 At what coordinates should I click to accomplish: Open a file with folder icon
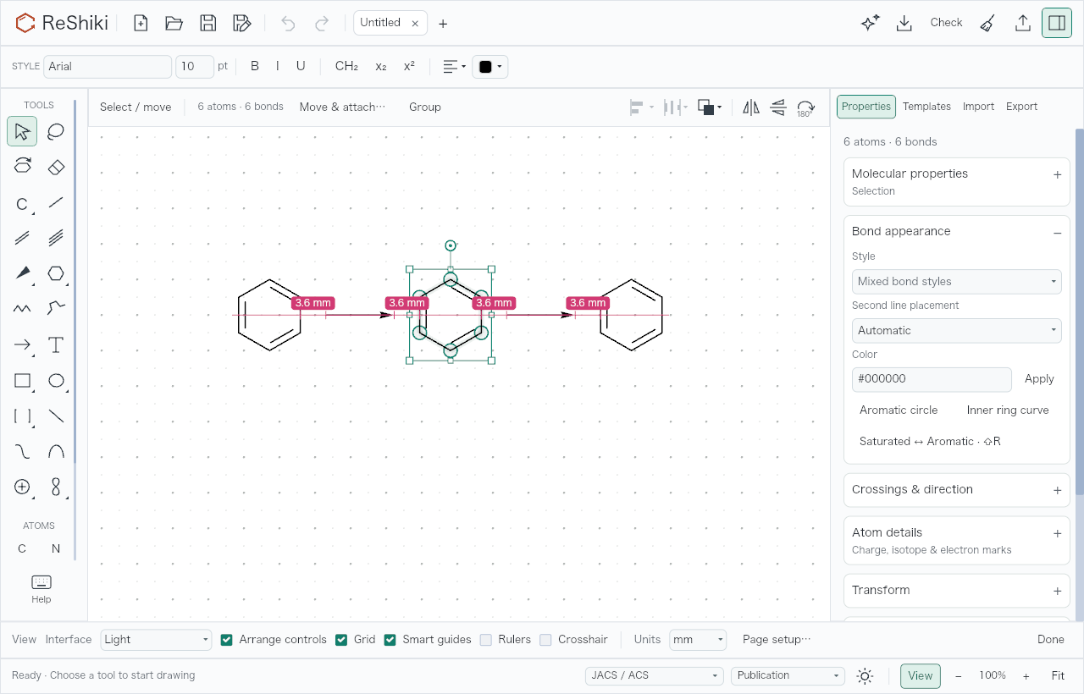(x=174, y=23)
